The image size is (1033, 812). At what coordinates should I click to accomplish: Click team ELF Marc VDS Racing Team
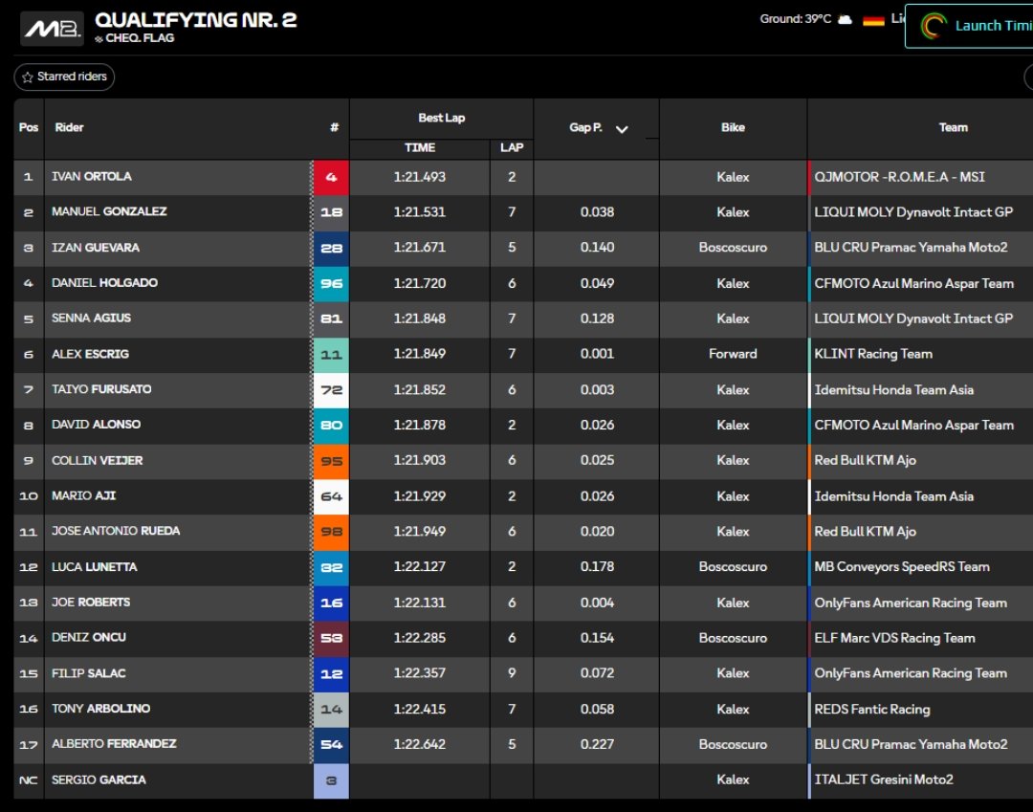point(894,638)
